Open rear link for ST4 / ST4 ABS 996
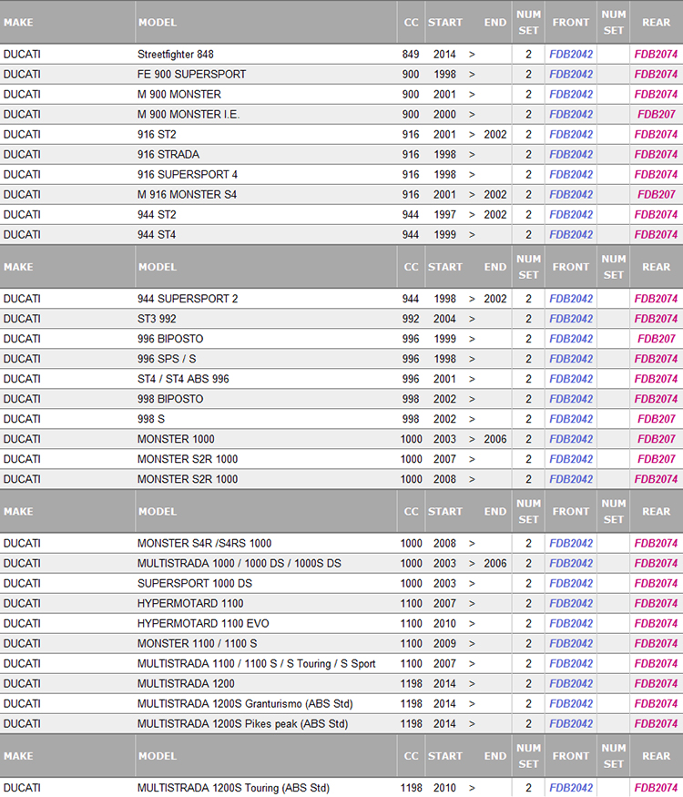 click(x=656, y=379)
